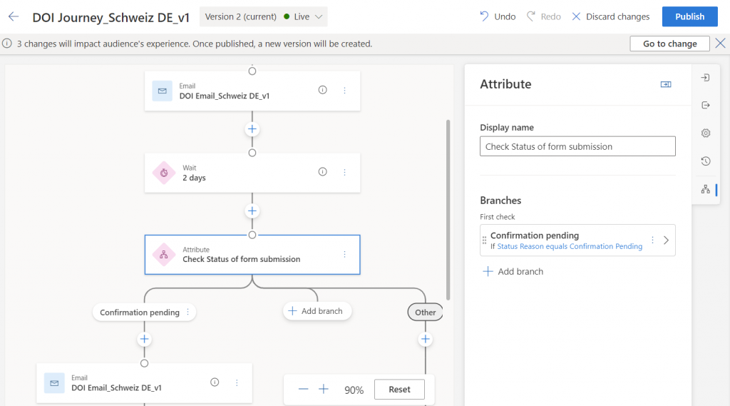Open the settings gear in side rail
This screenshot has width=730, height=406.
click(x=705, y=133)
